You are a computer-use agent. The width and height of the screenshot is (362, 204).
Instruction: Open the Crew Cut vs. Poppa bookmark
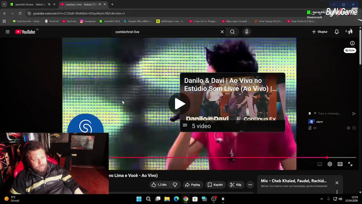[203, 21]
